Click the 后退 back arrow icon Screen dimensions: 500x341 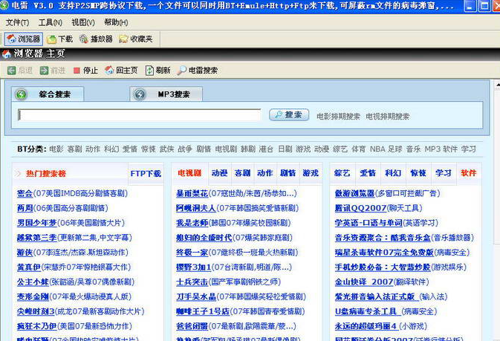point(11,71)
